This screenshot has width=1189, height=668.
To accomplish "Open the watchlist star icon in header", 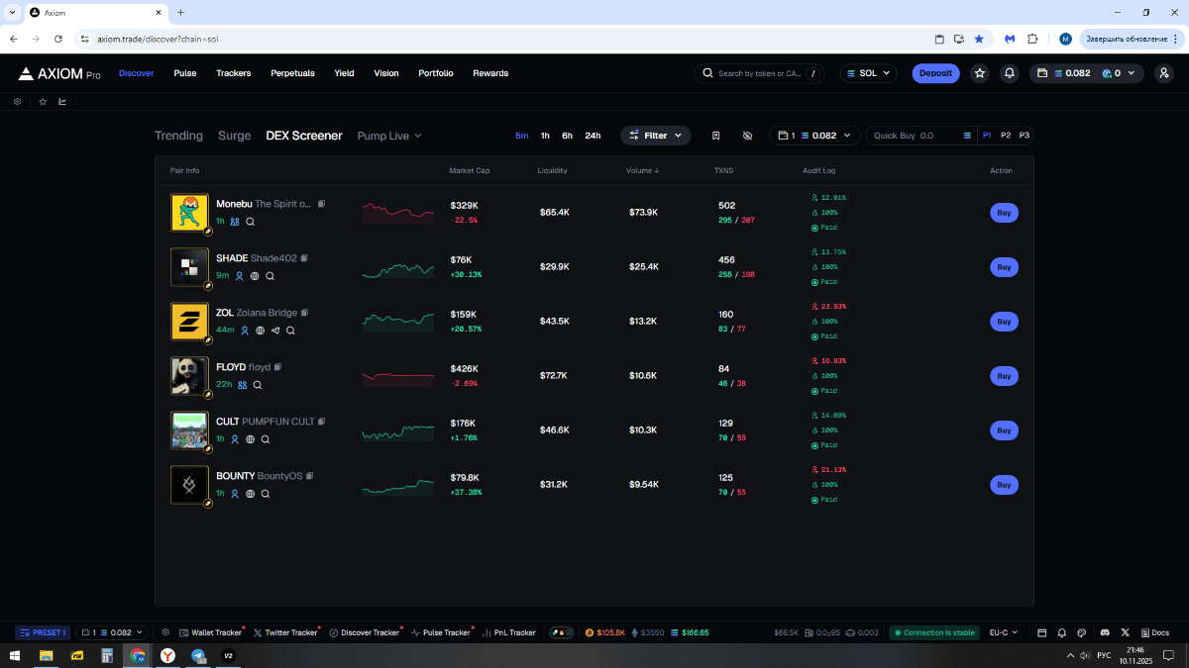I will tap(980, 73).
